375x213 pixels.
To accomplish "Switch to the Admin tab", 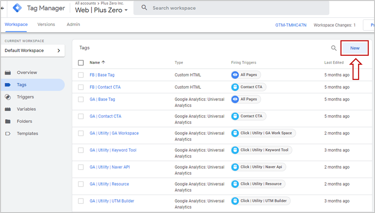I will coord(73,24).
